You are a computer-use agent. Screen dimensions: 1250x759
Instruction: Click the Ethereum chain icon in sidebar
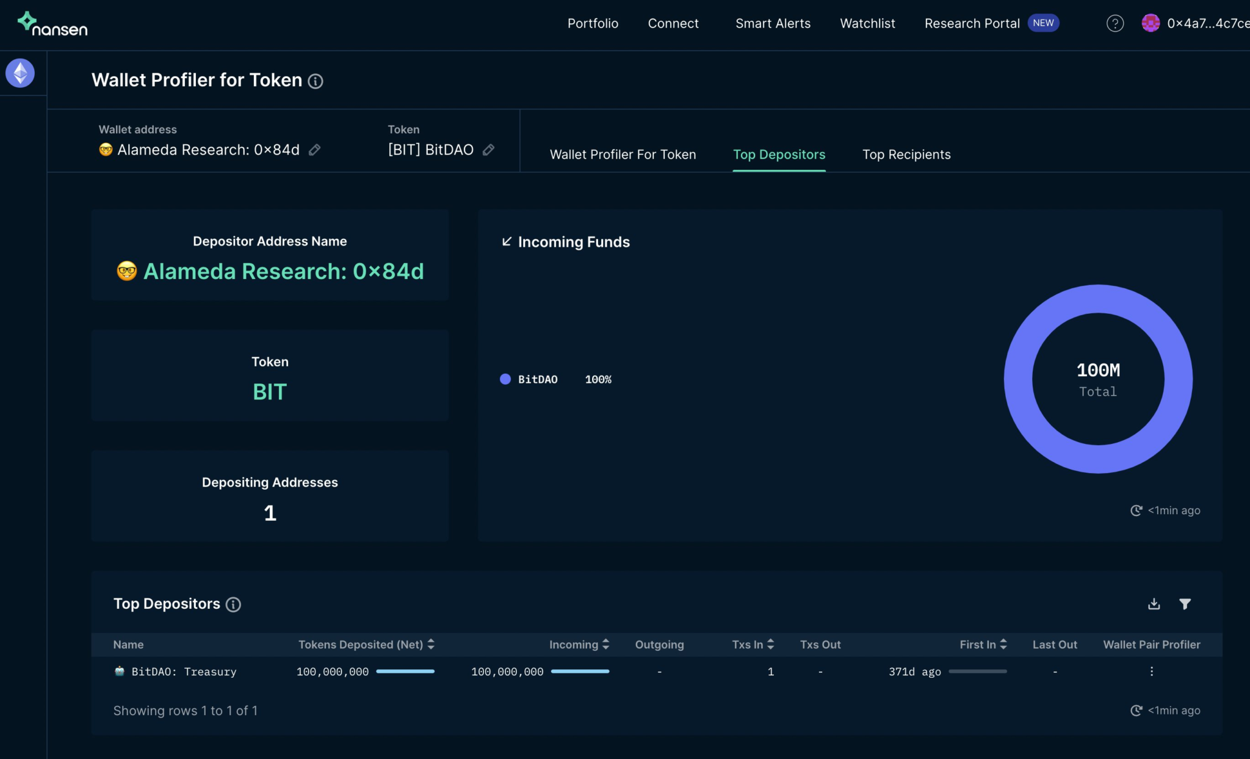pos(20,73)
